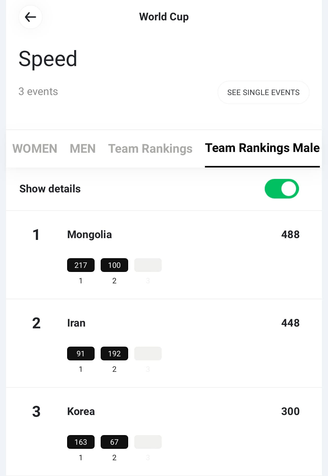Tap Iran's event 2 score badge 192
The image size is (328, 476).
click(114, 354)
